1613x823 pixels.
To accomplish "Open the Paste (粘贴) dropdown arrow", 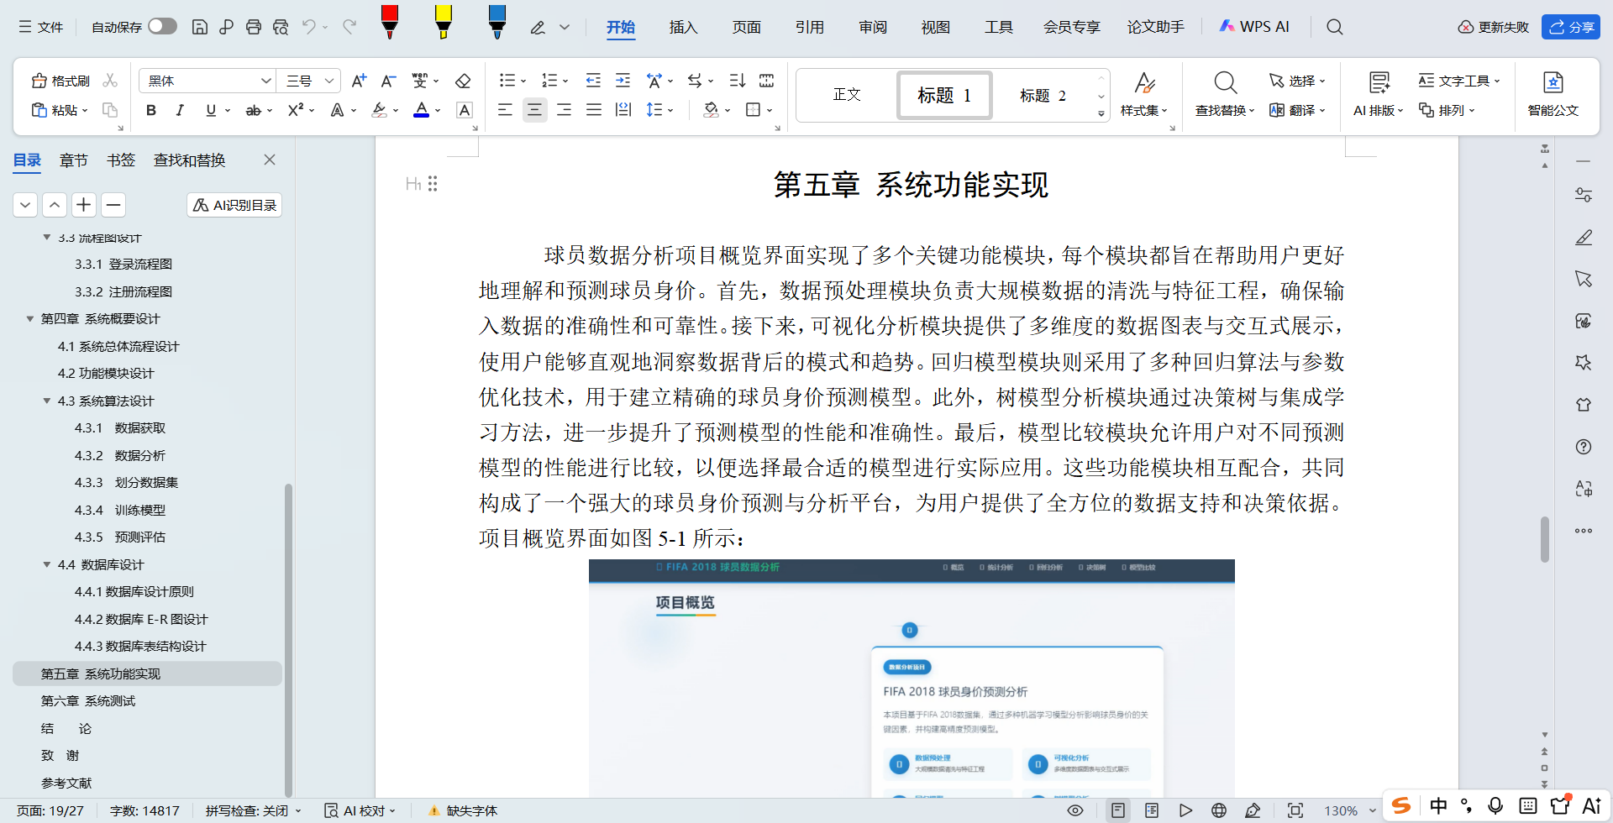I will click(85, 111).
